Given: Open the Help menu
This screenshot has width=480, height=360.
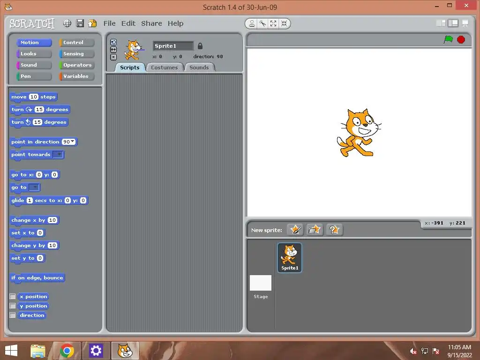Looking at the screenshot, I should coord(175,23).
